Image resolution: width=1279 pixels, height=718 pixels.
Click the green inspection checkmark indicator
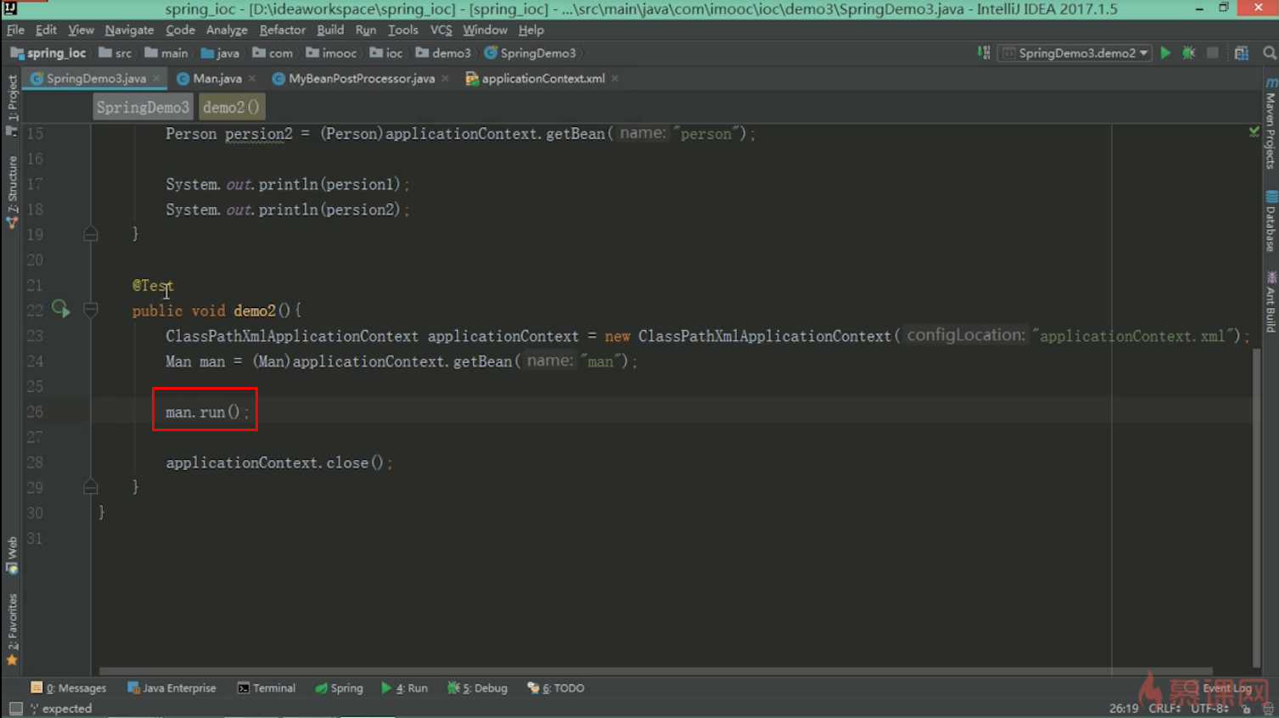1254,132
